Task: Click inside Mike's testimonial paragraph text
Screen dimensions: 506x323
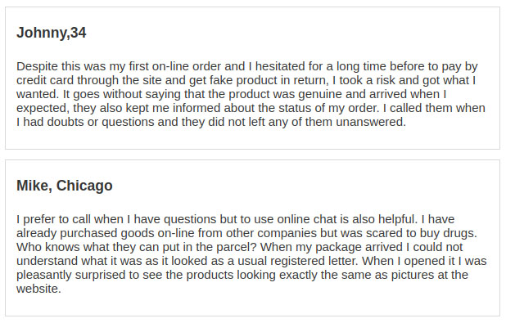Action: coord(251,253)
